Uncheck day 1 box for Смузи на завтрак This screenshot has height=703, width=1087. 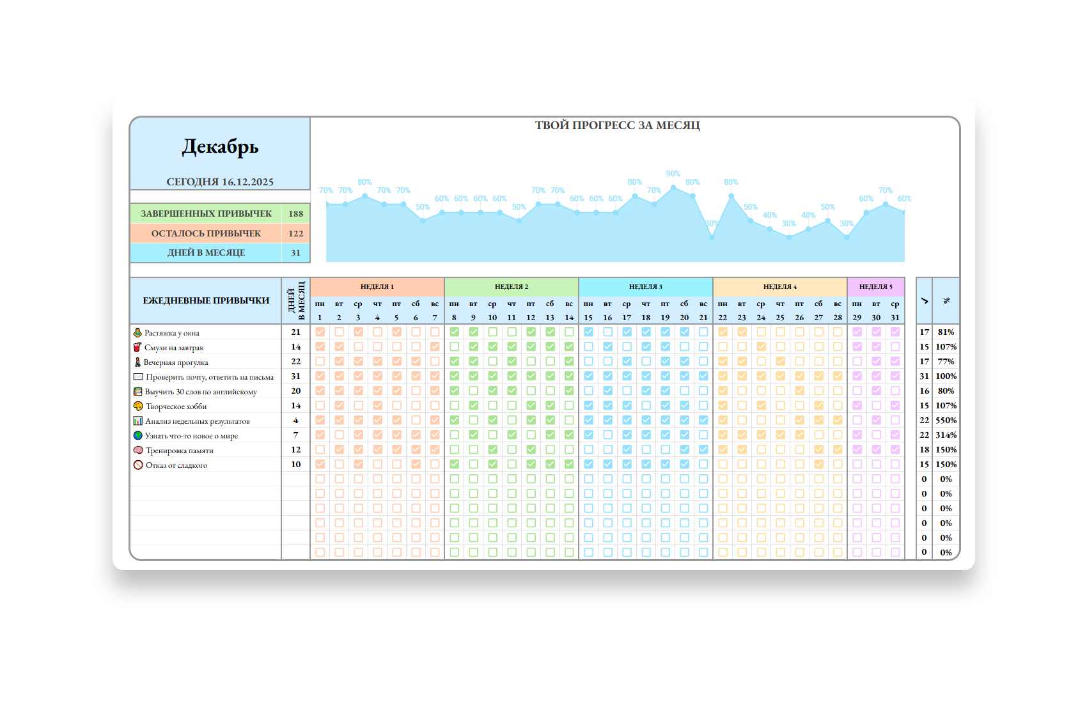click(320, 346)
